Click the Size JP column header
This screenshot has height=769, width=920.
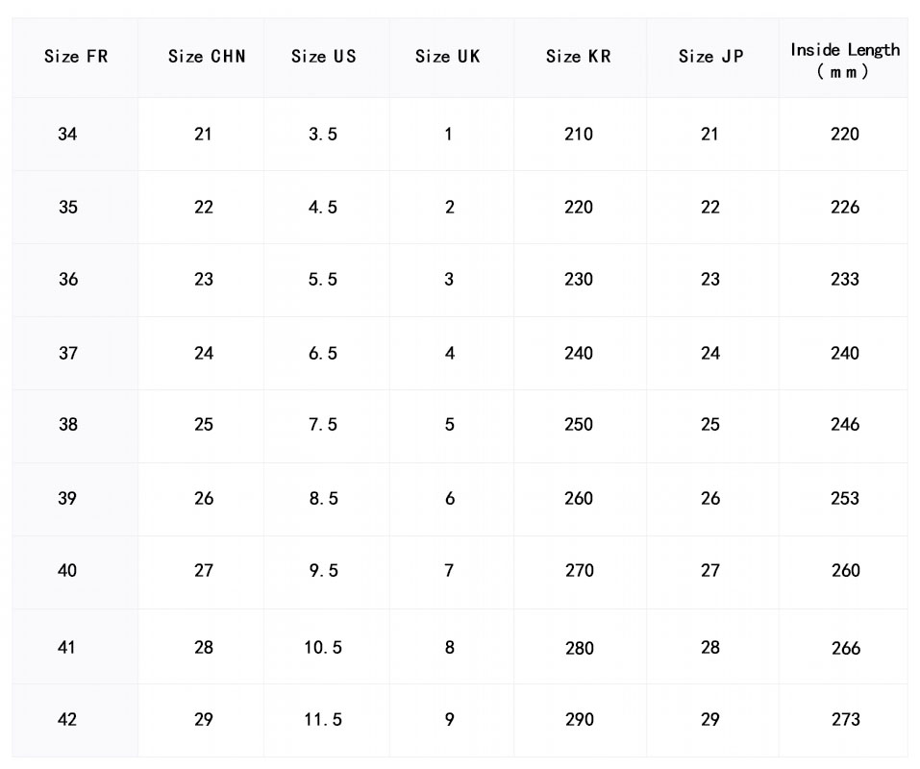[710, 57]
